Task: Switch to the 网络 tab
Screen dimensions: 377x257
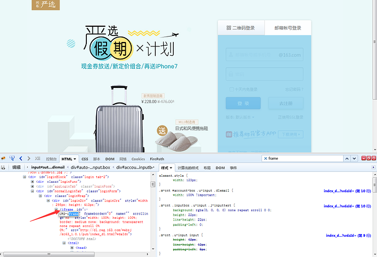Action: pos(123,159)
